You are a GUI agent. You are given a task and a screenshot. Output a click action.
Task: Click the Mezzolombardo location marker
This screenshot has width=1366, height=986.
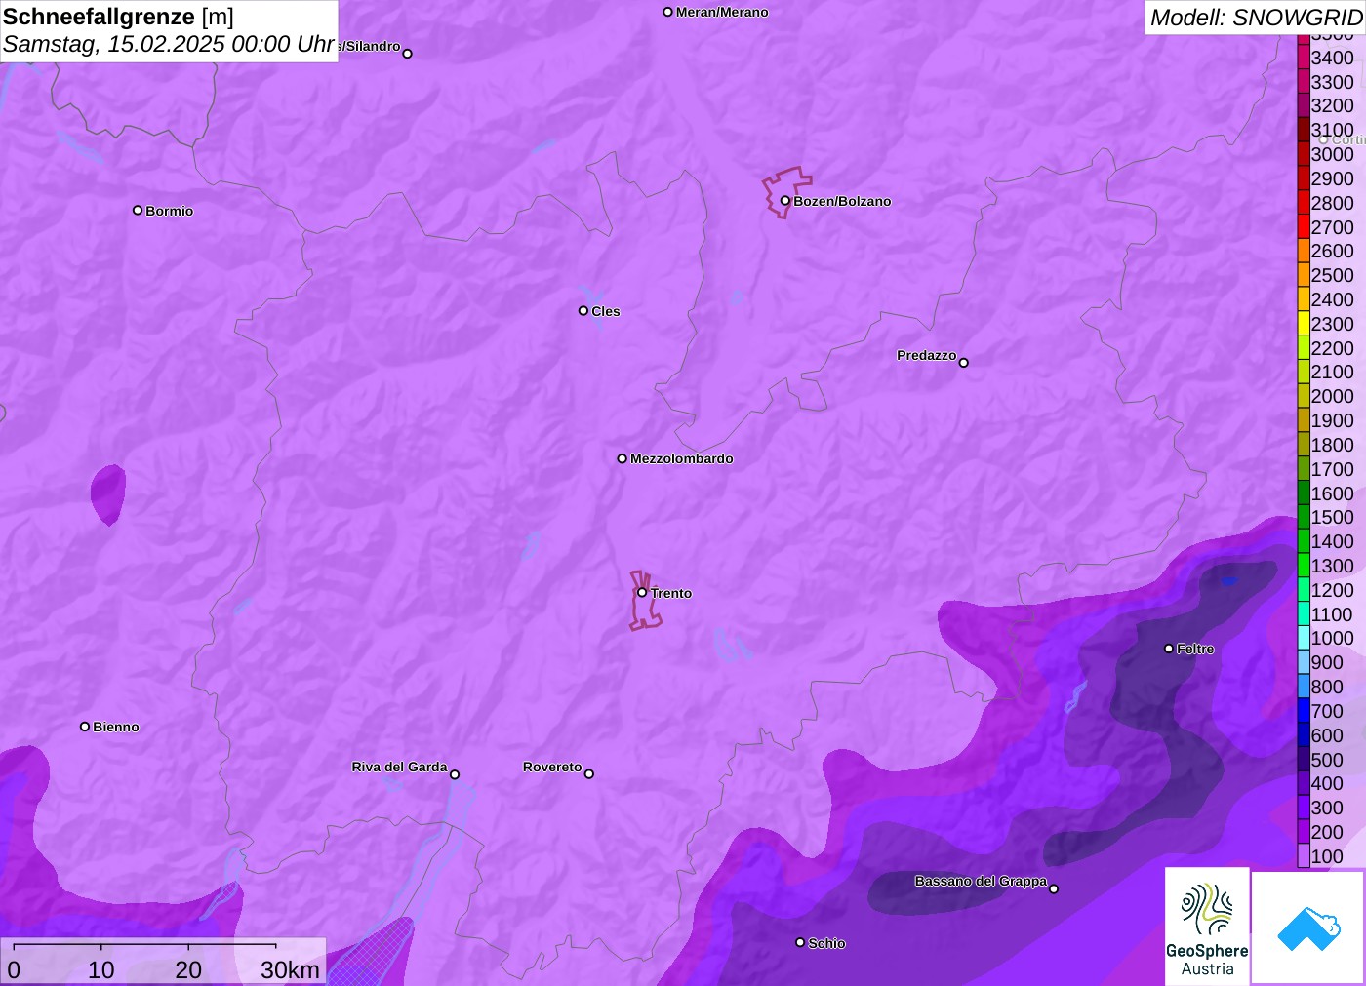[x=622, y=458]
